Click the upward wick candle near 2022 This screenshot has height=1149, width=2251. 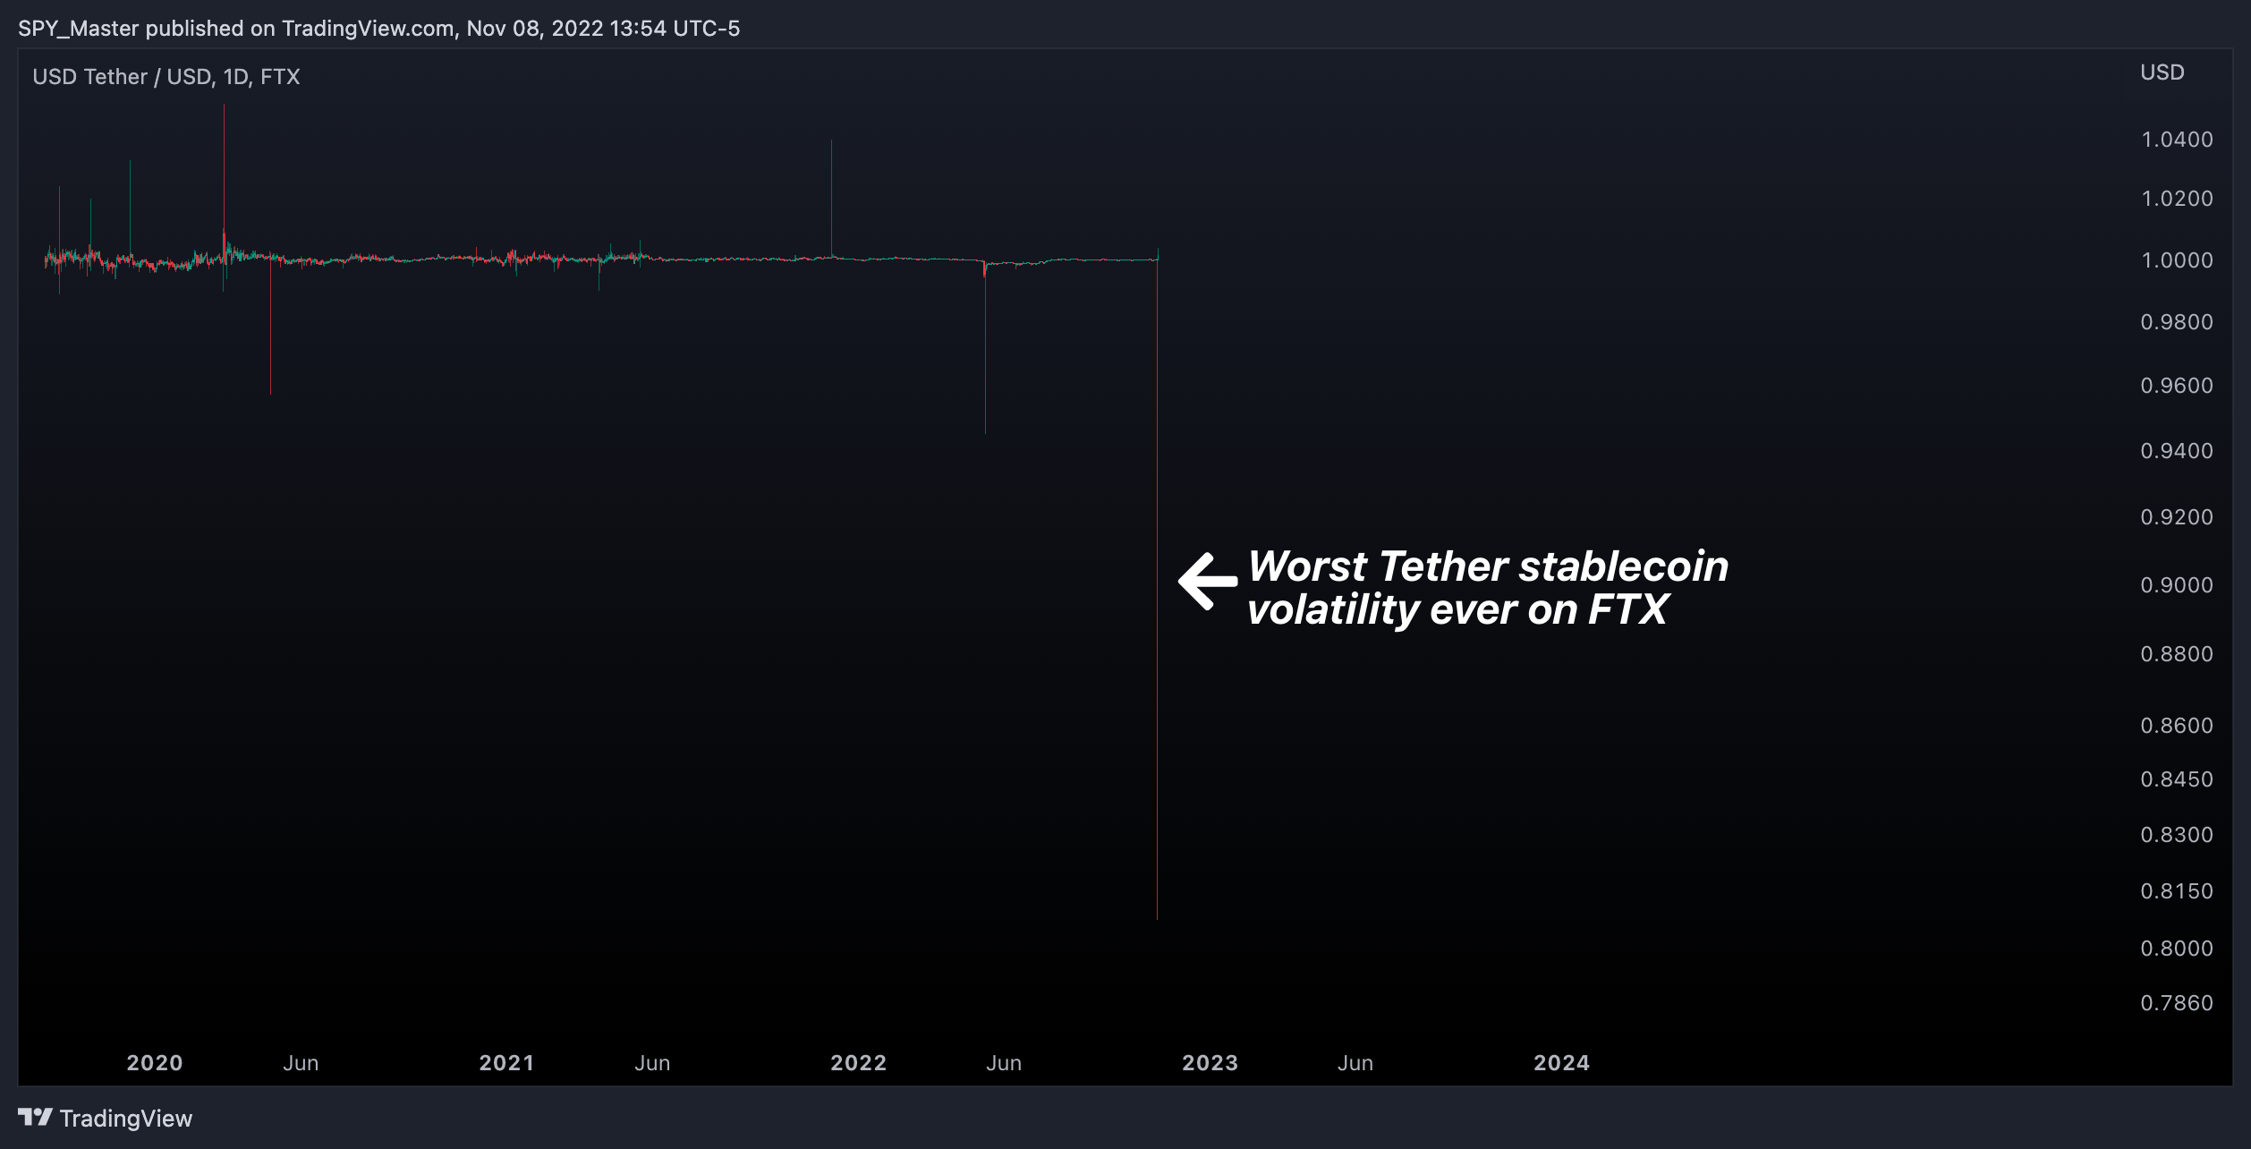click(831, 199)
